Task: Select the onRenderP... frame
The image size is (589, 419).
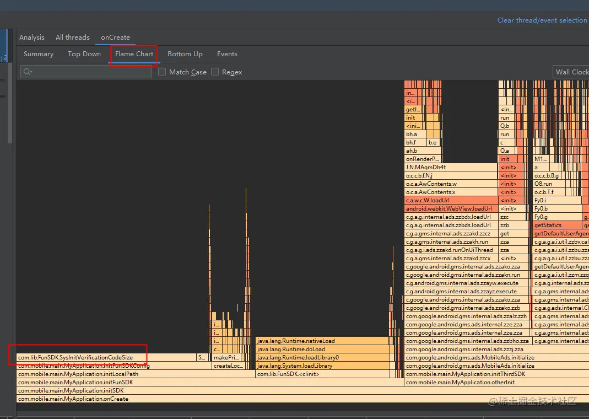Action: 422,159
